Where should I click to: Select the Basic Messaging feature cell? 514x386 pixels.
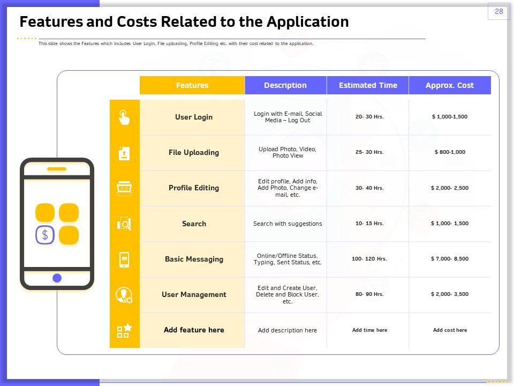[x=192, y=259]
